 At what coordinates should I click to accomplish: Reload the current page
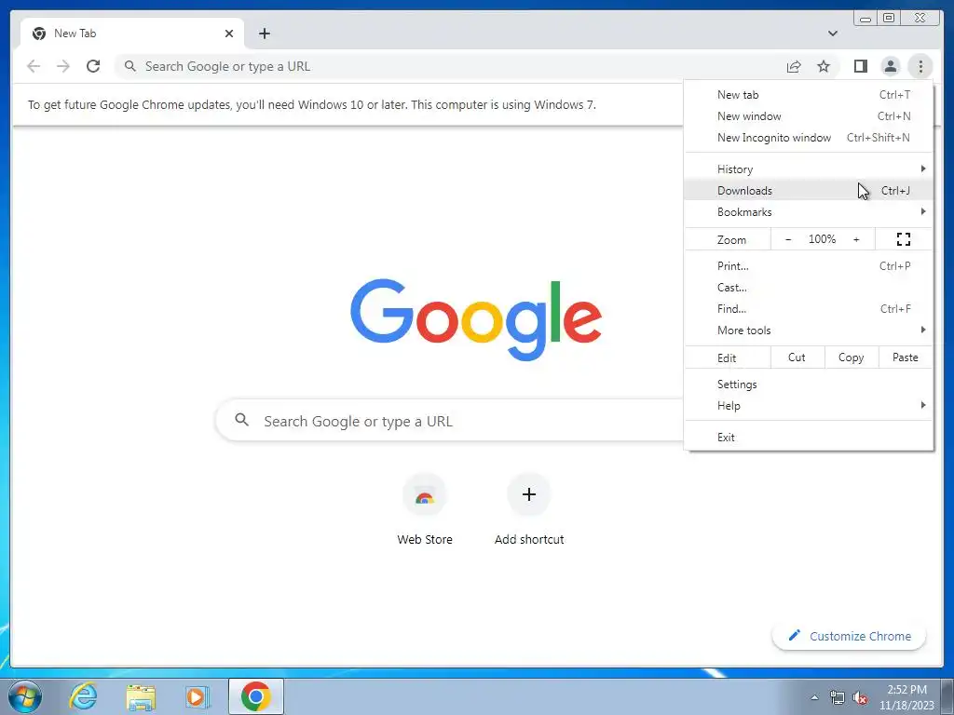click(93, 66)
